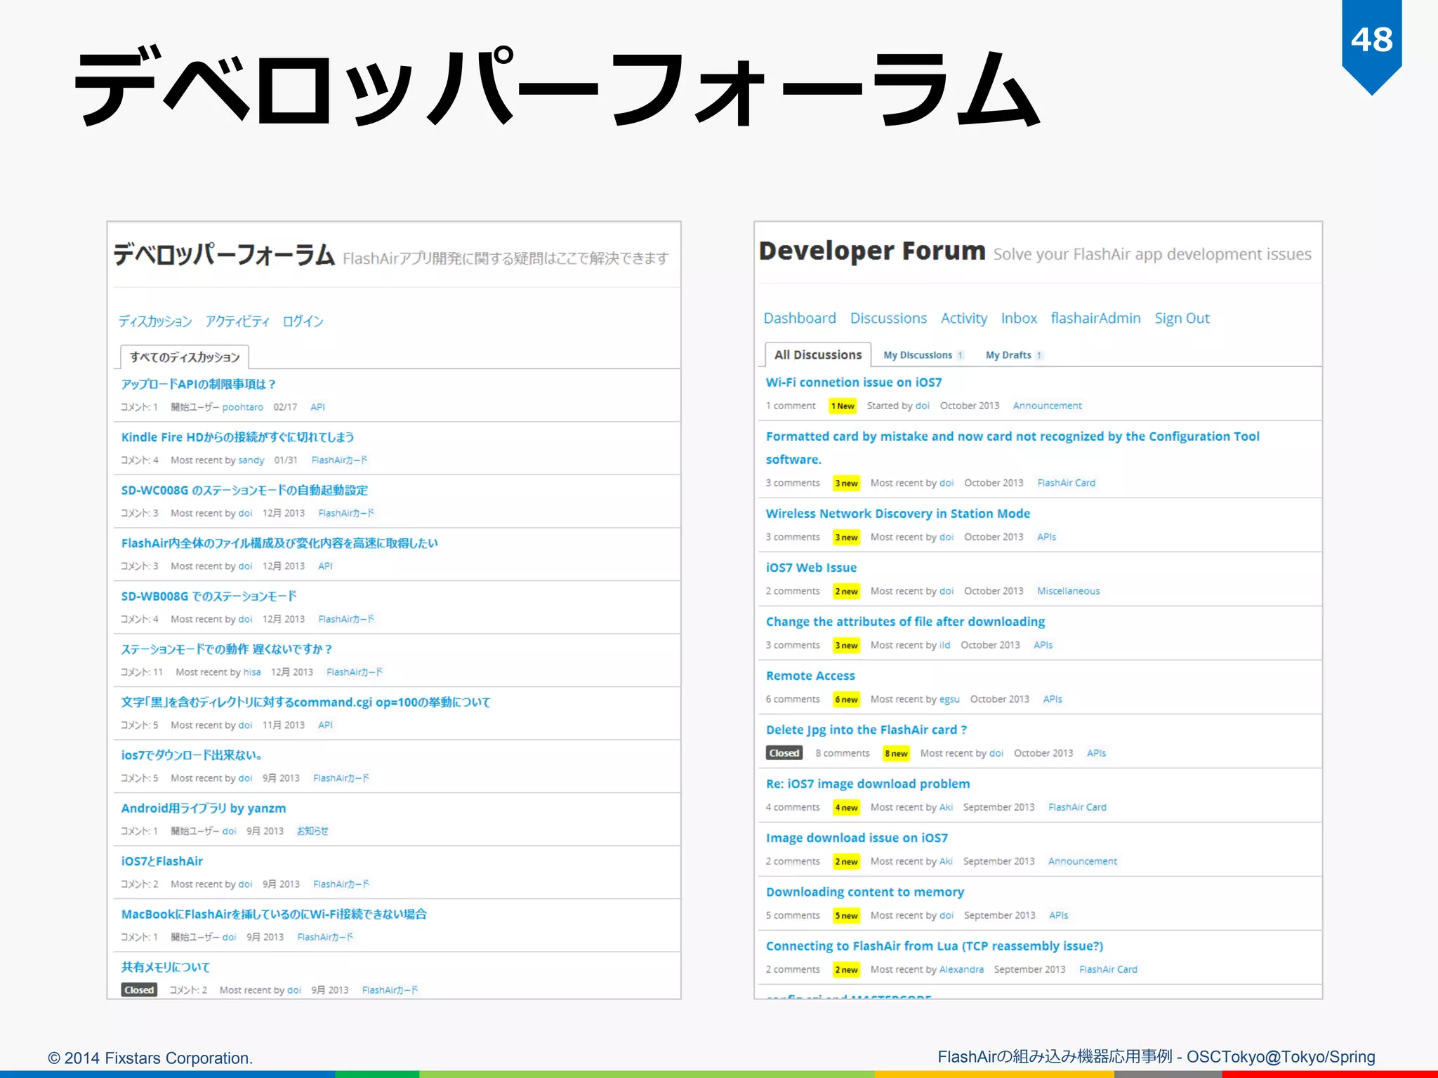Open Delete Jpg into the FlashAir card thread
Screen dimensions: 1438x1078
tap(866, 730)
